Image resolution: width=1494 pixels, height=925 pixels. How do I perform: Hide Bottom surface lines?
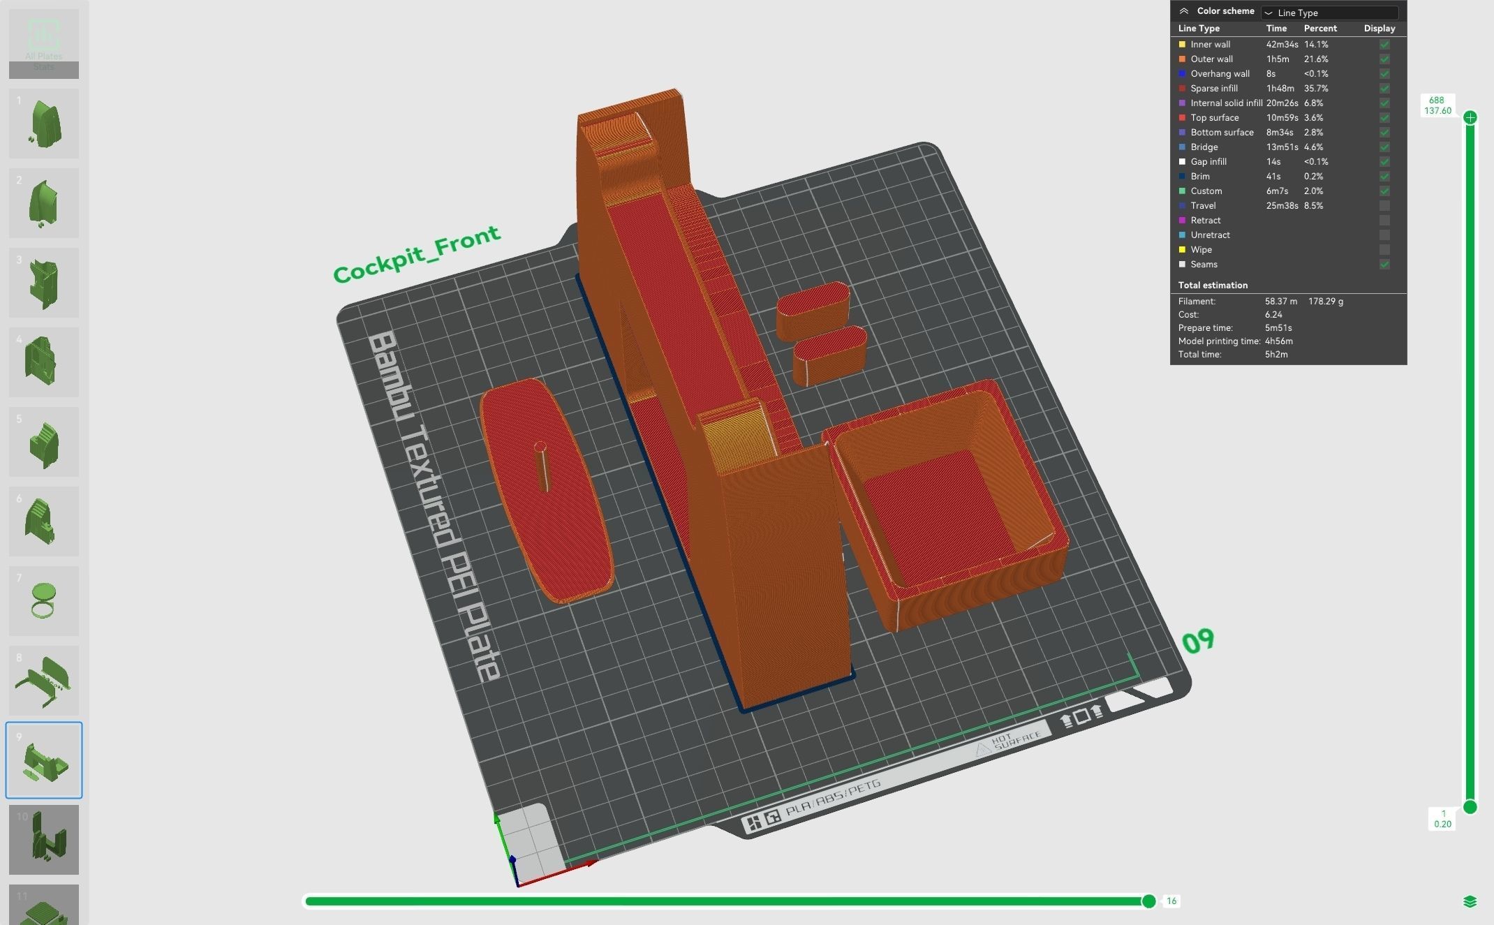pos(1384,133)
